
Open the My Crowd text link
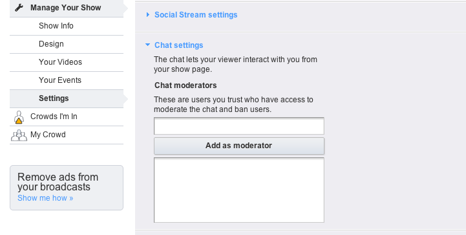pos(48,135)
